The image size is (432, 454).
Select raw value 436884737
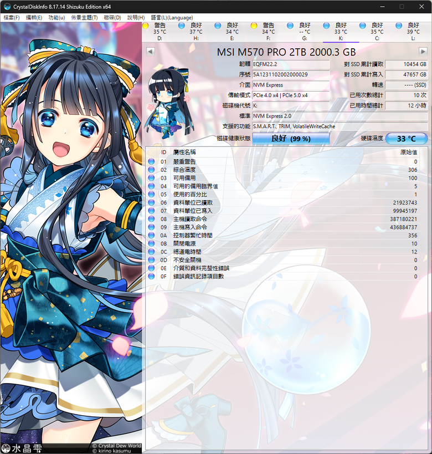point(403,227)
